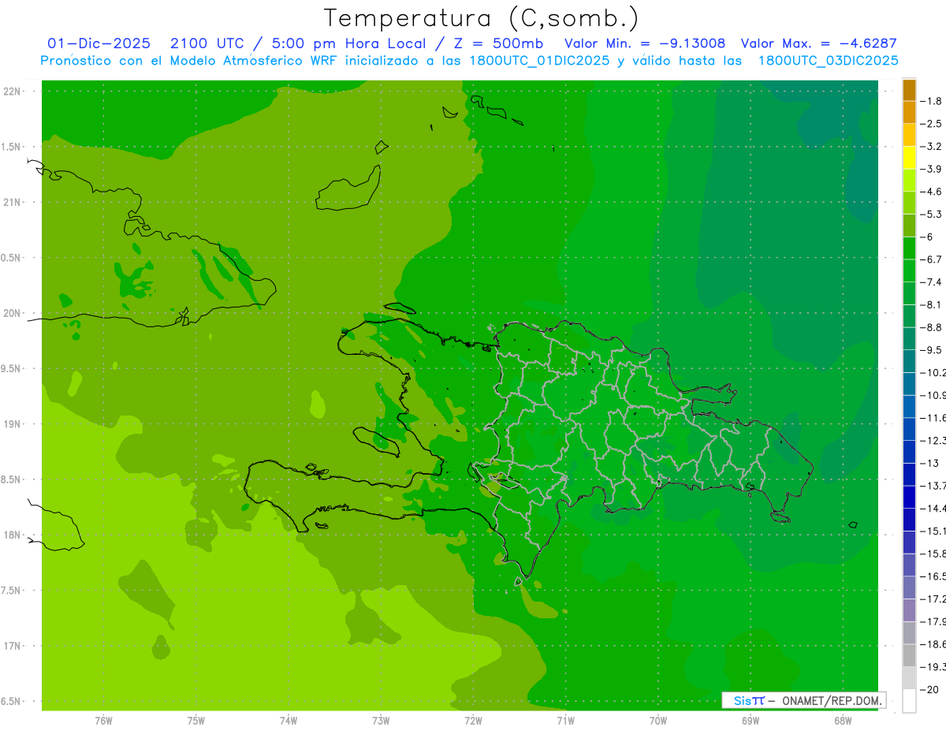Screen dimensions: 946x731
Task: Select the '73W' longitude label
Action: (381, 721)
